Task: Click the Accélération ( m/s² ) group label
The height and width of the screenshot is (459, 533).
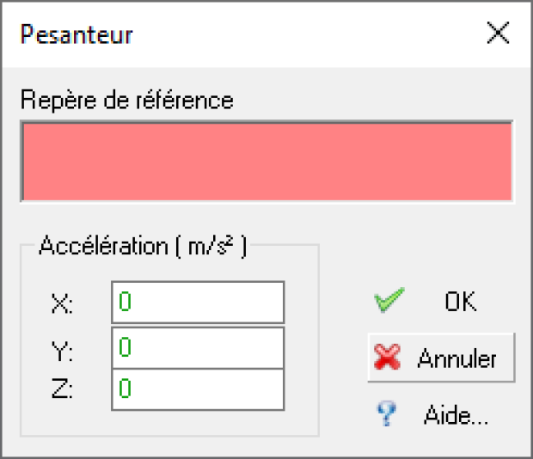Action: [x=143, y=246]
